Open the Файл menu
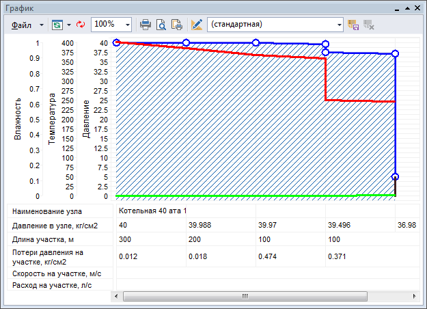427x309 pixels. pos(21,24)
